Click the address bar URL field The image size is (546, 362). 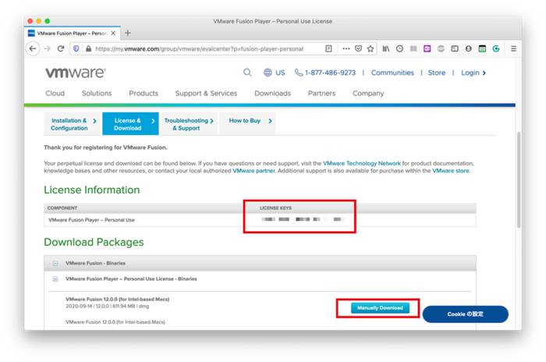tap(199, 49)
